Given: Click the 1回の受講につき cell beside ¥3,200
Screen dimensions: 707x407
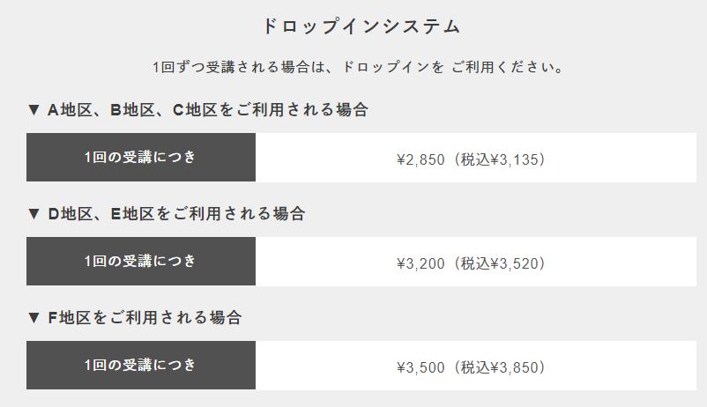Looking at the screenshot, I should pos(141,262).
